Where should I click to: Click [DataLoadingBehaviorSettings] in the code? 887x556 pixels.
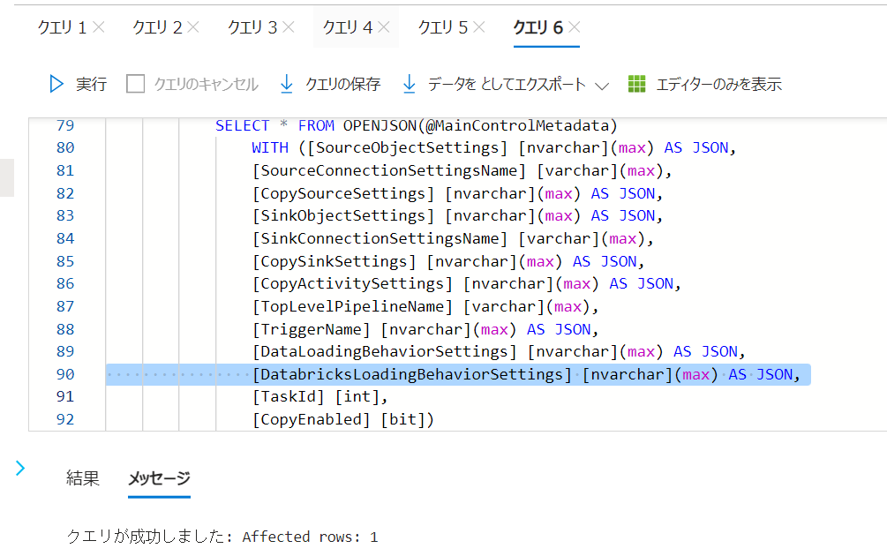click(385, 352)
